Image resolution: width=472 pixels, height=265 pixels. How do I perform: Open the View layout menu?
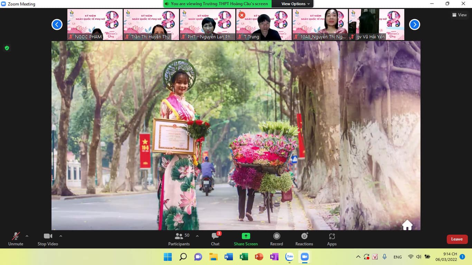(460, 15)
